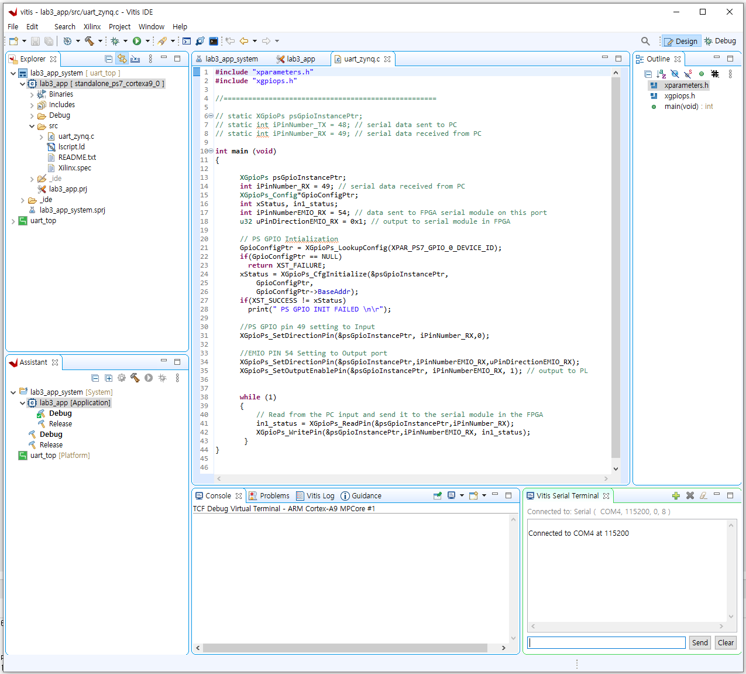Click the import icon in Explorer toolbar
This screenshot has width=746, height=674.
135,59
